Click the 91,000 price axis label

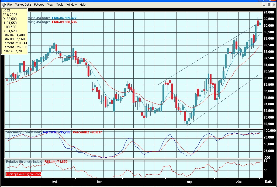269,12
